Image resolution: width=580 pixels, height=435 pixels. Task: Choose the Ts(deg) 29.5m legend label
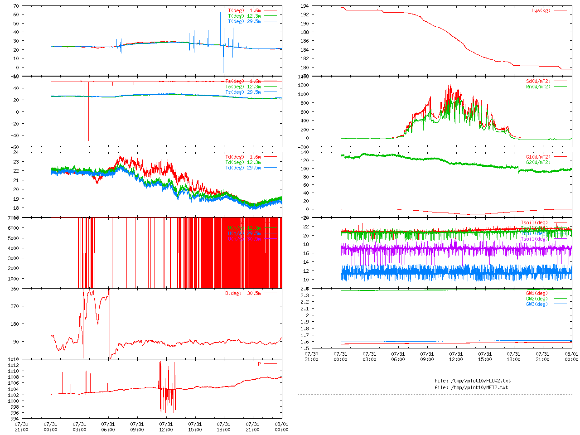[x=243, y=92]
